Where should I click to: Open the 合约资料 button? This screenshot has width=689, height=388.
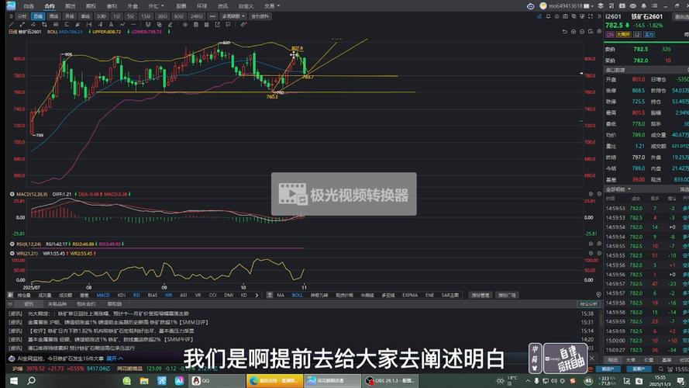pyautogui.click(x=260, y=16)
